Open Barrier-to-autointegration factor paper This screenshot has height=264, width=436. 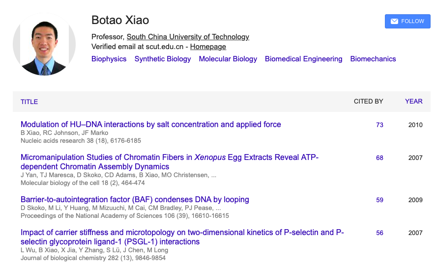coord(135,200)
